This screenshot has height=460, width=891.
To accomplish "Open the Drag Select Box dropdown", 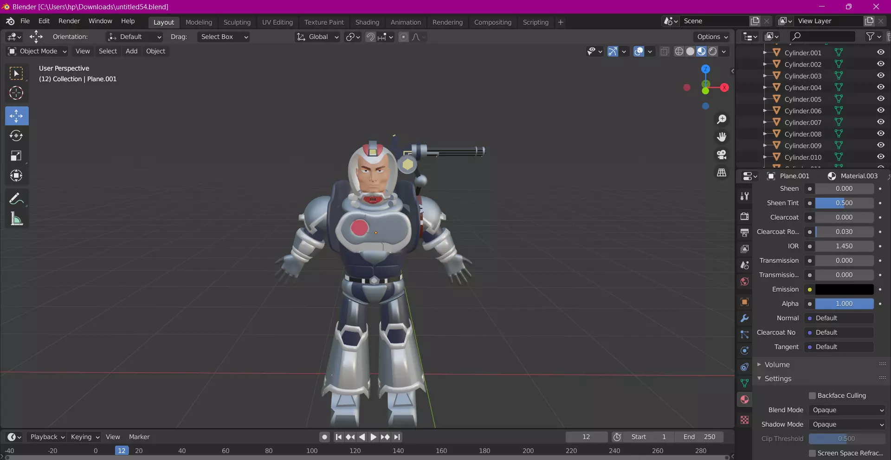I will pos(224,37).
